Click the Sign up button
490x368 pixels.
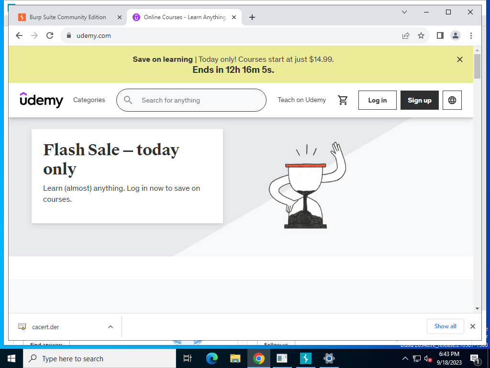coord(419,100)
